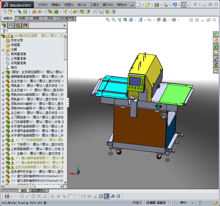Toggle the SolidWorks Search pin icon
This screenshot has height=206, width=220.
pos(132,5)
